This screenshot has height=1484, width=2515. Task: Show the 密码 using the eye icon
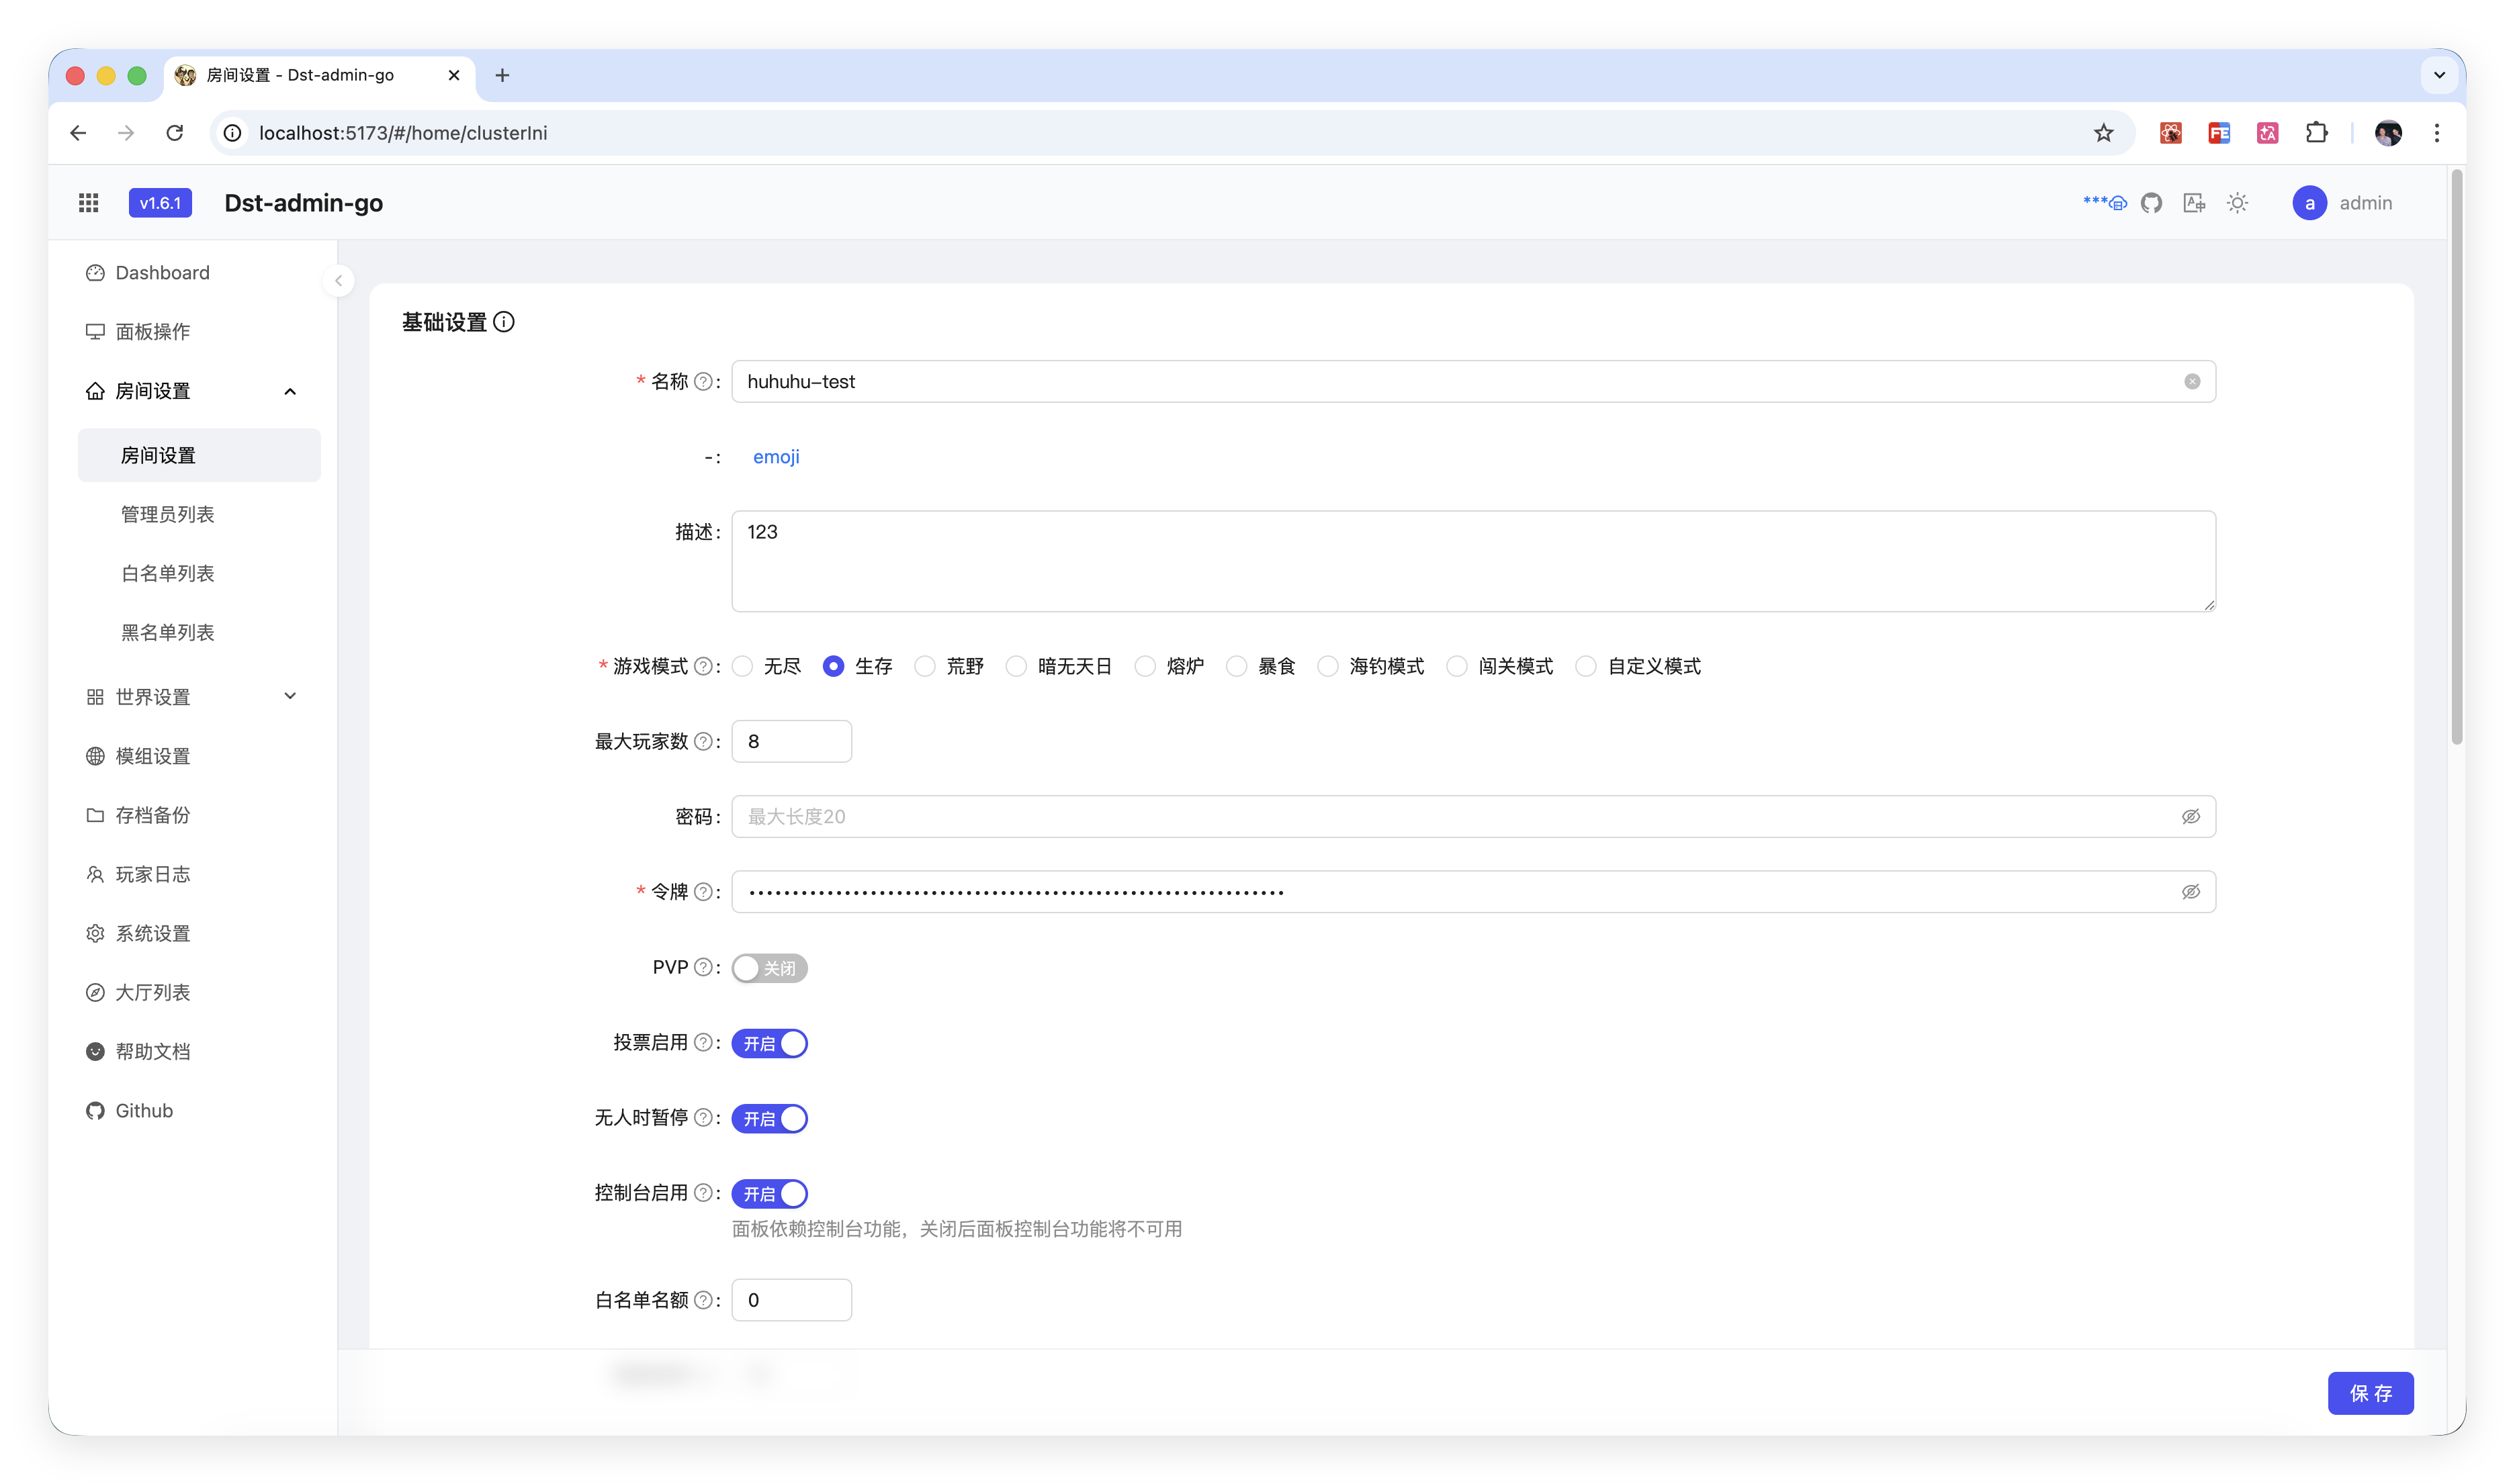[x=2190, y=817]
